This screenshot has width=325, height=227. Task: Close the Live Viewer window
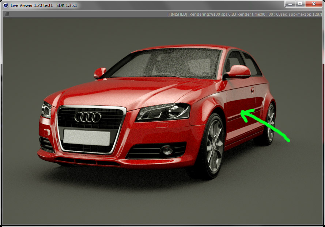point(314,4)
